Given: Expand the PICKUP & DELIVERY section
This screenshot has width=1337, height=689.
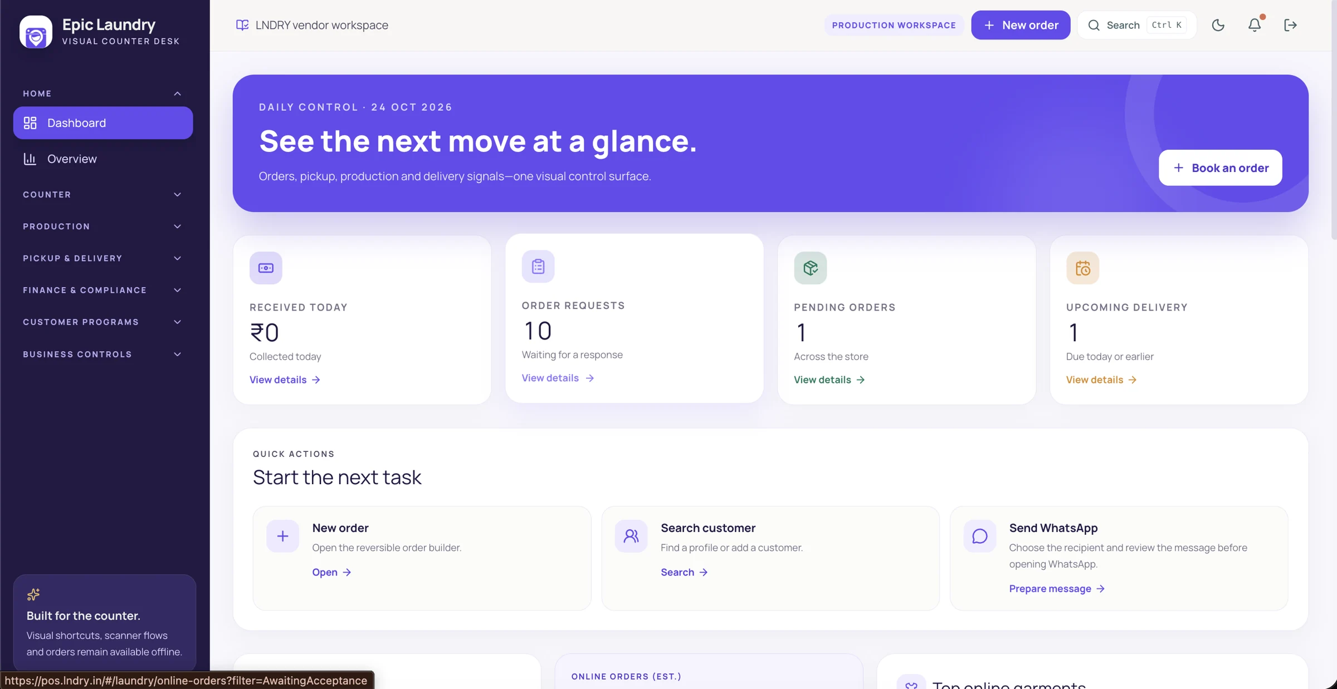Looking at the screenshot, I should click(x=103, y=258).
